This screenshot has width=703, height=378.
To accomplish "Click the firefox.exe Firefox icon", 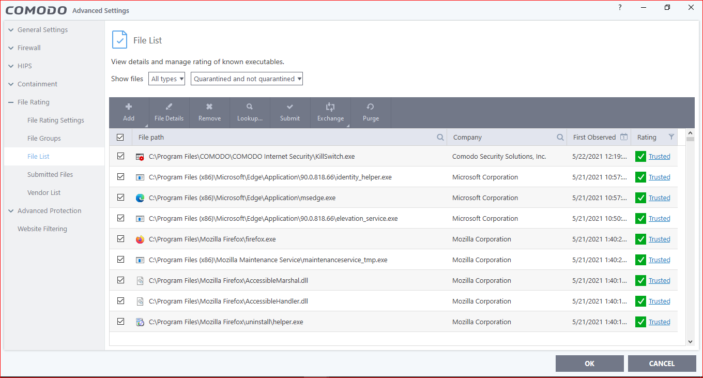I will click(140, 239).
